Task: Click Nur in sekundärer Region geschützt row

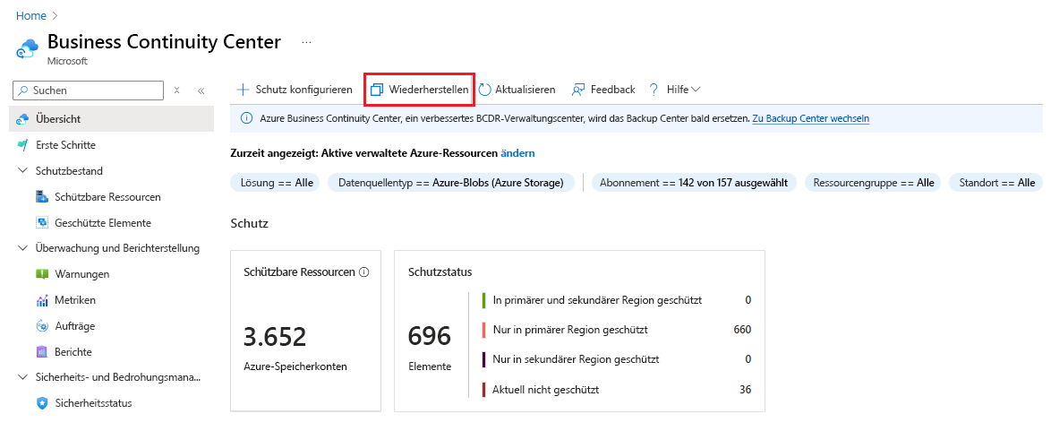Action: click(616, 359)
